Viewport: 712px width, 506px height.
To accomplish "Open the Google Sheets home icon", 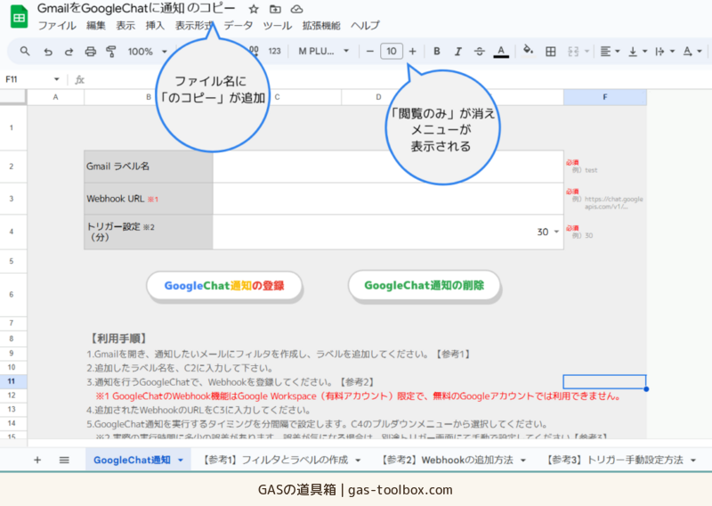I will (x=19, y=17).
